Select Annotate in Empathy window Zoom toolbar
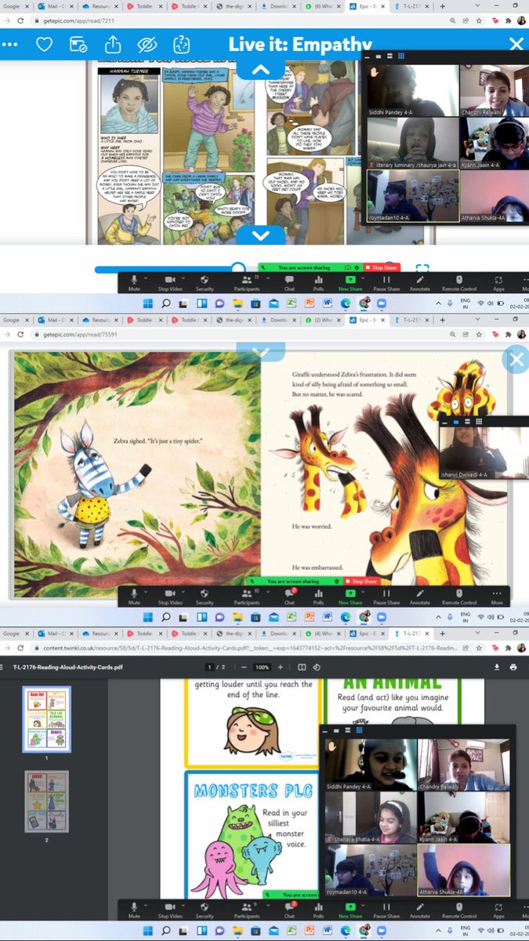The width and height of the screenshot is (529, 941). click(420, 283)
